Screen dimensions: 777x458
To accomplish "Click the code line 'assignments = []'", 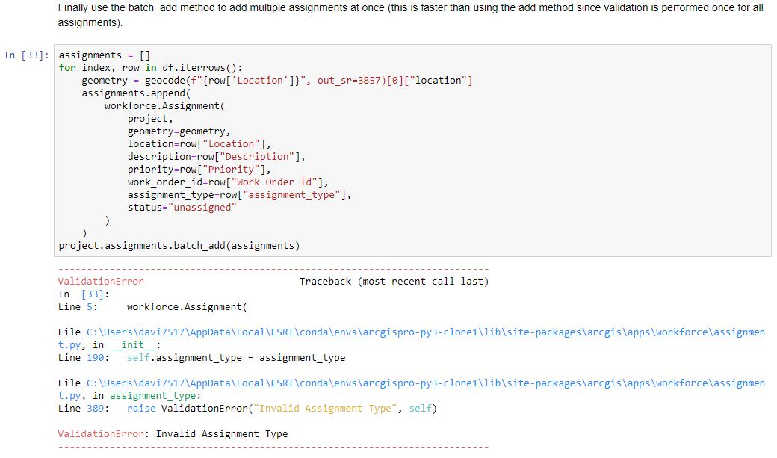I will point(105,55).
